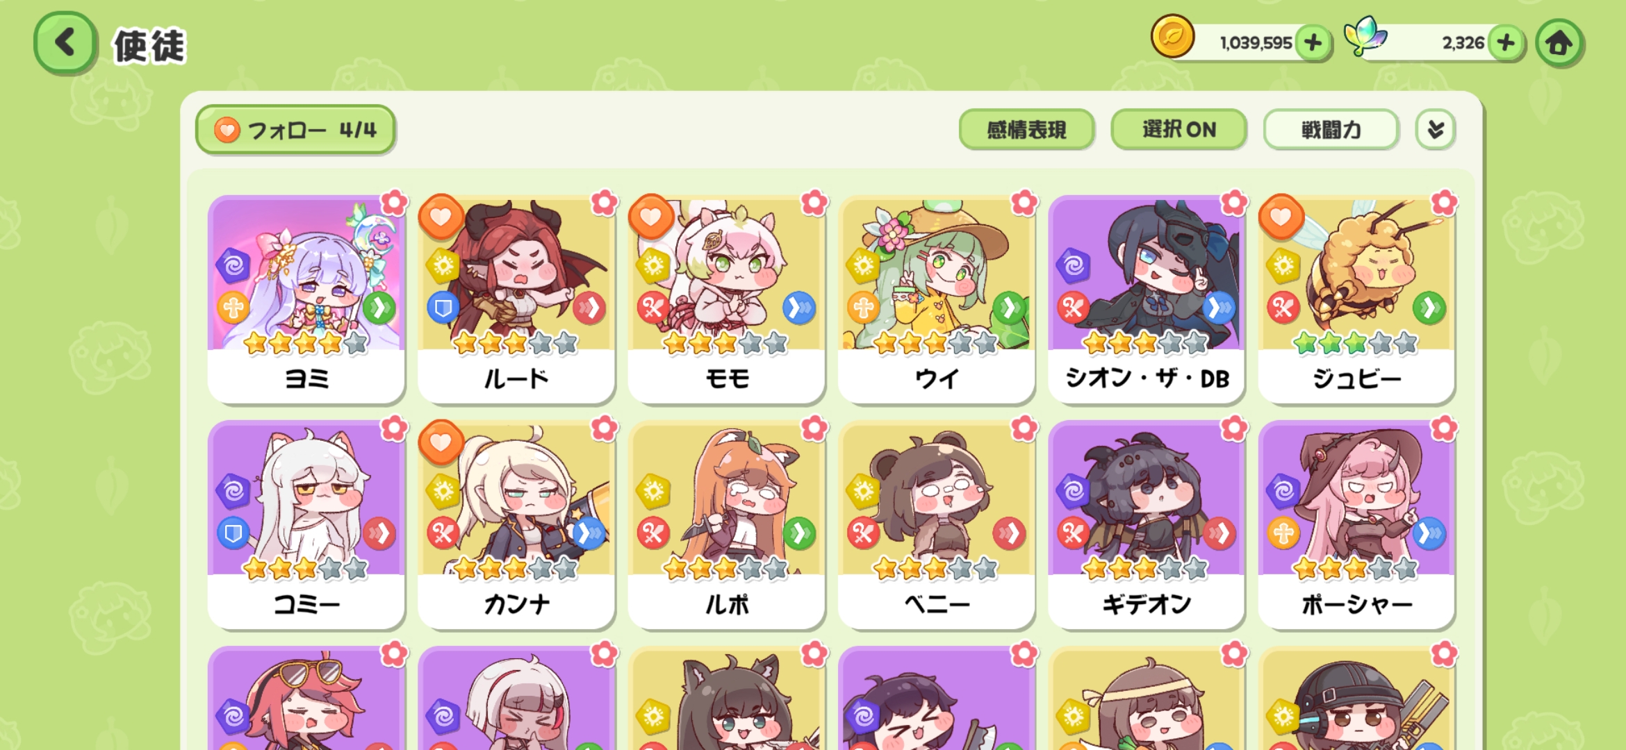Image resolution: width=1626 pixels, height=750 pixels.
Task: Click the green star rating on ジュビー
Action: click(x=1356, y=343)
